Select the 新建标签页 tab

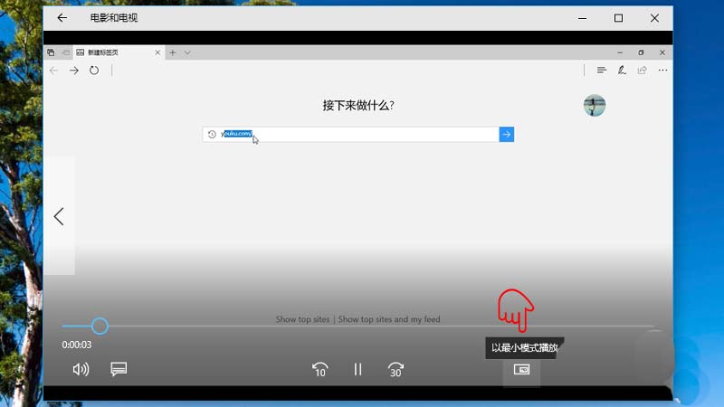113,52
